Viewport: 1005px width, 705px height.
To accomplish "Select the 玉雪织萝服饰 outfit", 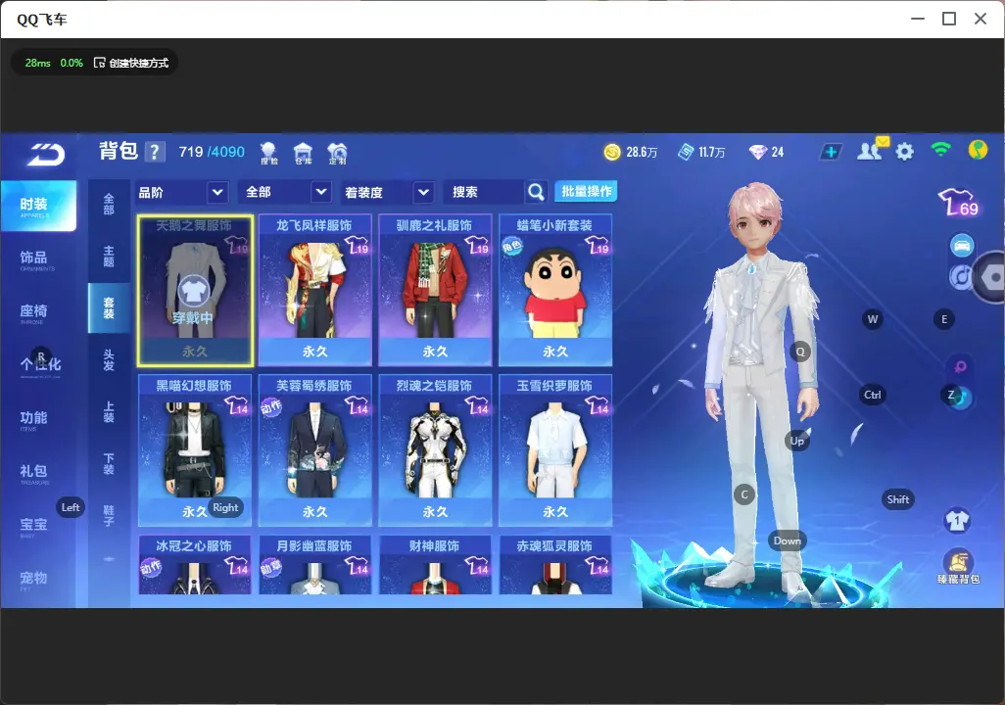I will (555, 450).
